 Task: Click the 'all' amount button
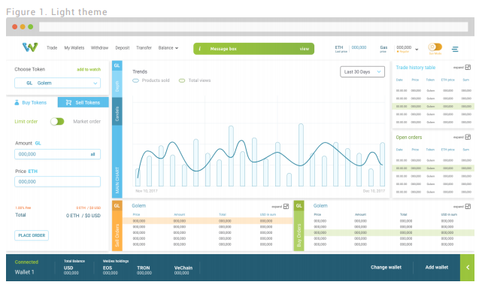tap(92, 154)
